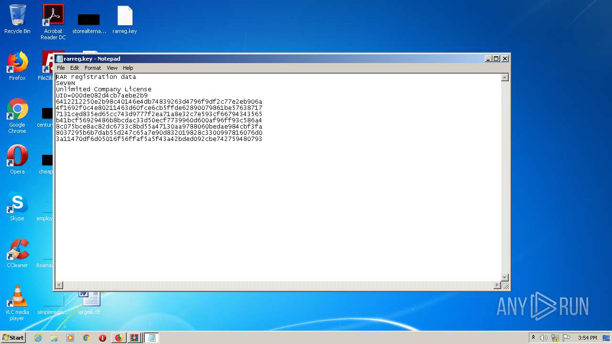Click the taskbar clock showing 3:54 PM
Image resolution: width=612 pixels, height=344 pixels.
587,338
